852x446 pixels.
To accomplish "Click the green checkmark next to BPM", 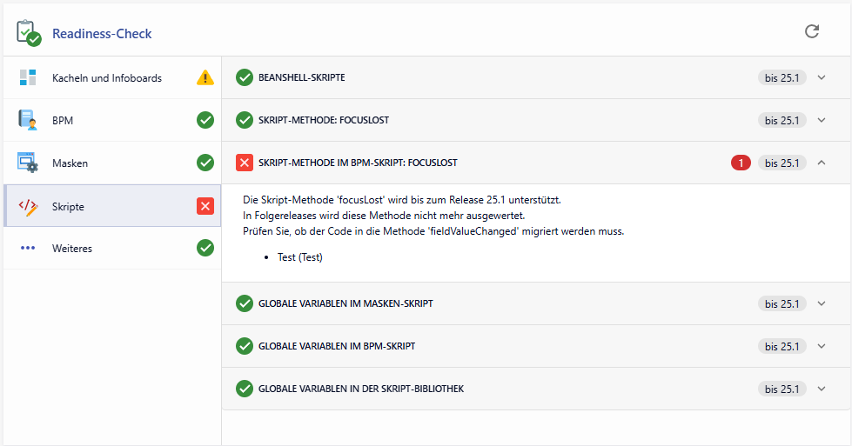I will (x=205, y=120).
